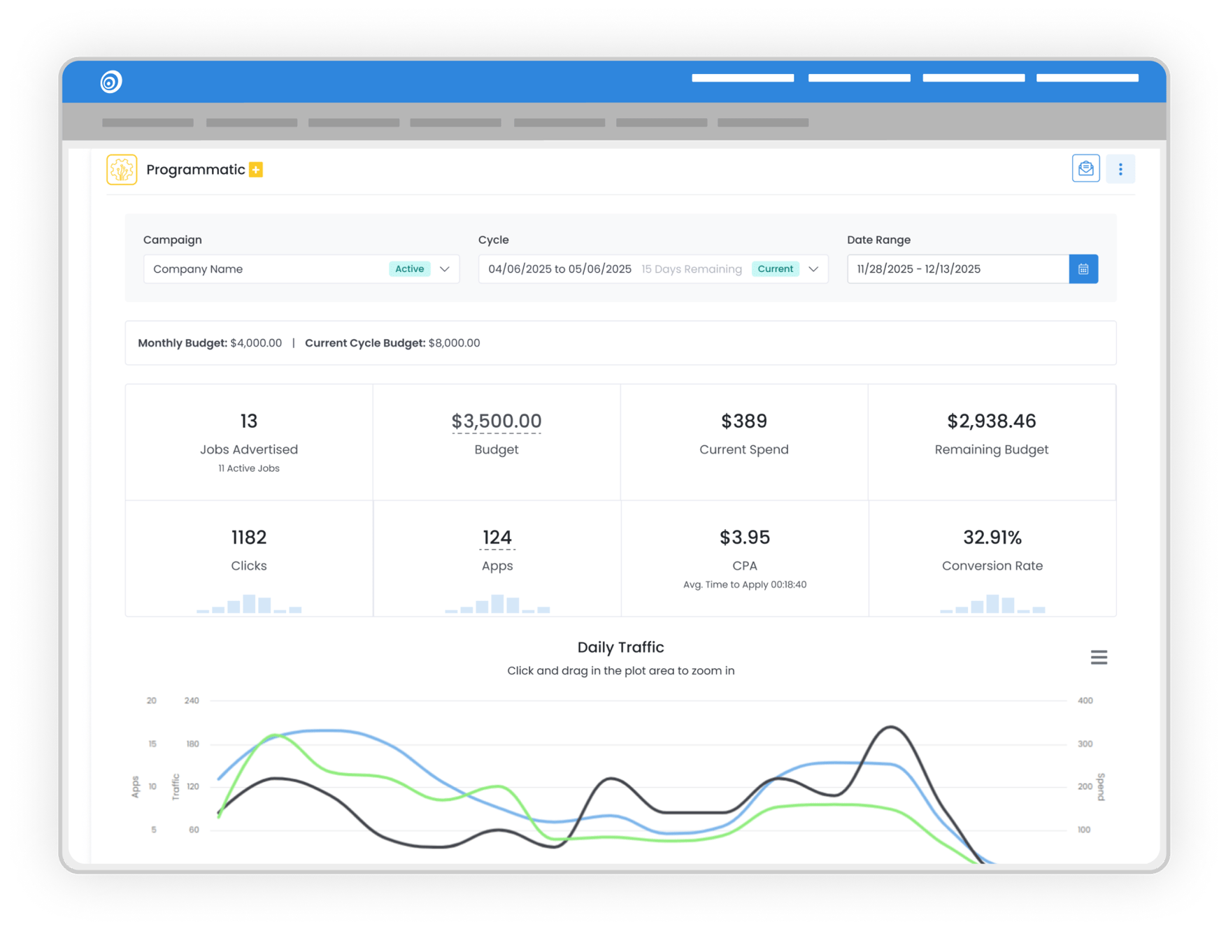Click the Programmatic gear icon
This screenshot has width=1226, height=931.
pos(122,169)
